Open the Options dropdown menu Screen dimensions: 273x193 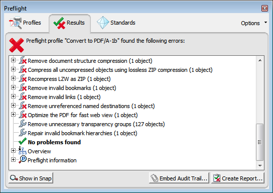(254, 23)
